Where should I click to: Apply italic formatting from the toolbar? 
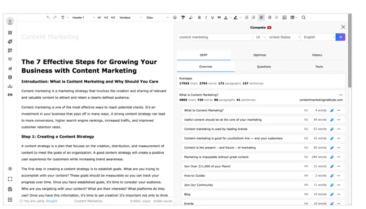tap(206, 18)
